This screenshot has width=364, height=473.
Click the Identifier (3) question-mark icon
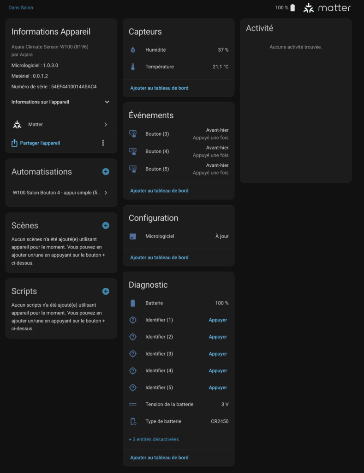(x=132, y=353)
